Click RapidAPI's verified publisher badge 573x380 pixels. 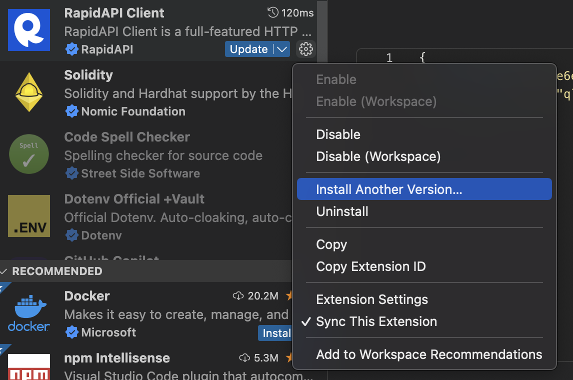point(72,49)
